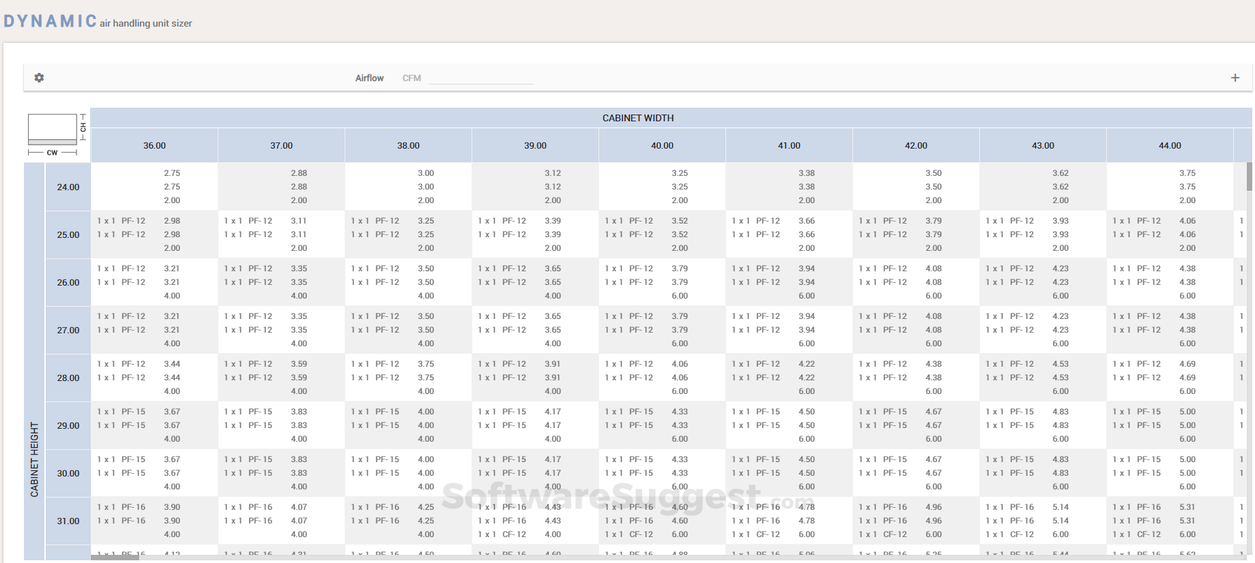The height and width of the screenshot is (563, 1255).
Task: Click the Airflow label text
Action: pos(369,78)
